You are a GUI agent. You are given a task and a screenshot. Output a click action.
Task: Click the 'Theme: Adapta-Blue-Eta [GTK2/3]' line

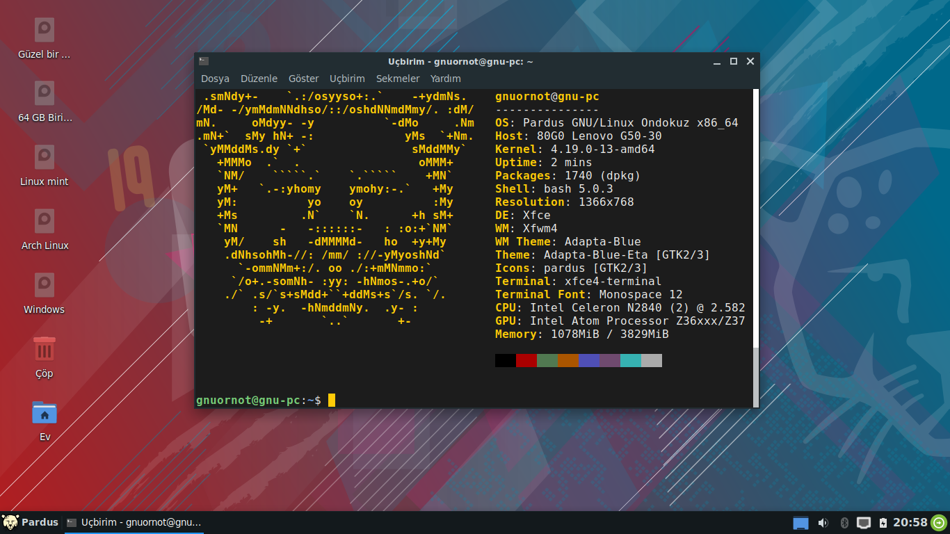[603, 255]
